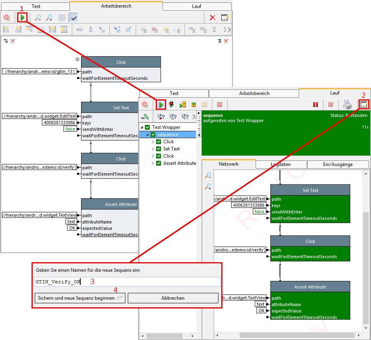This screenshot has width=371, height=340.
Task: Toggle the Test Wrapper checkbox
Action: coord(147,127)
